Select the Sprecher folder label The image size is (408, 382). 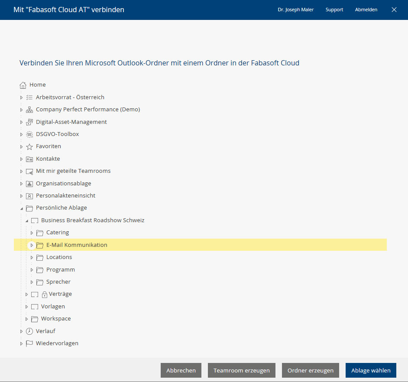click(58, 282)
